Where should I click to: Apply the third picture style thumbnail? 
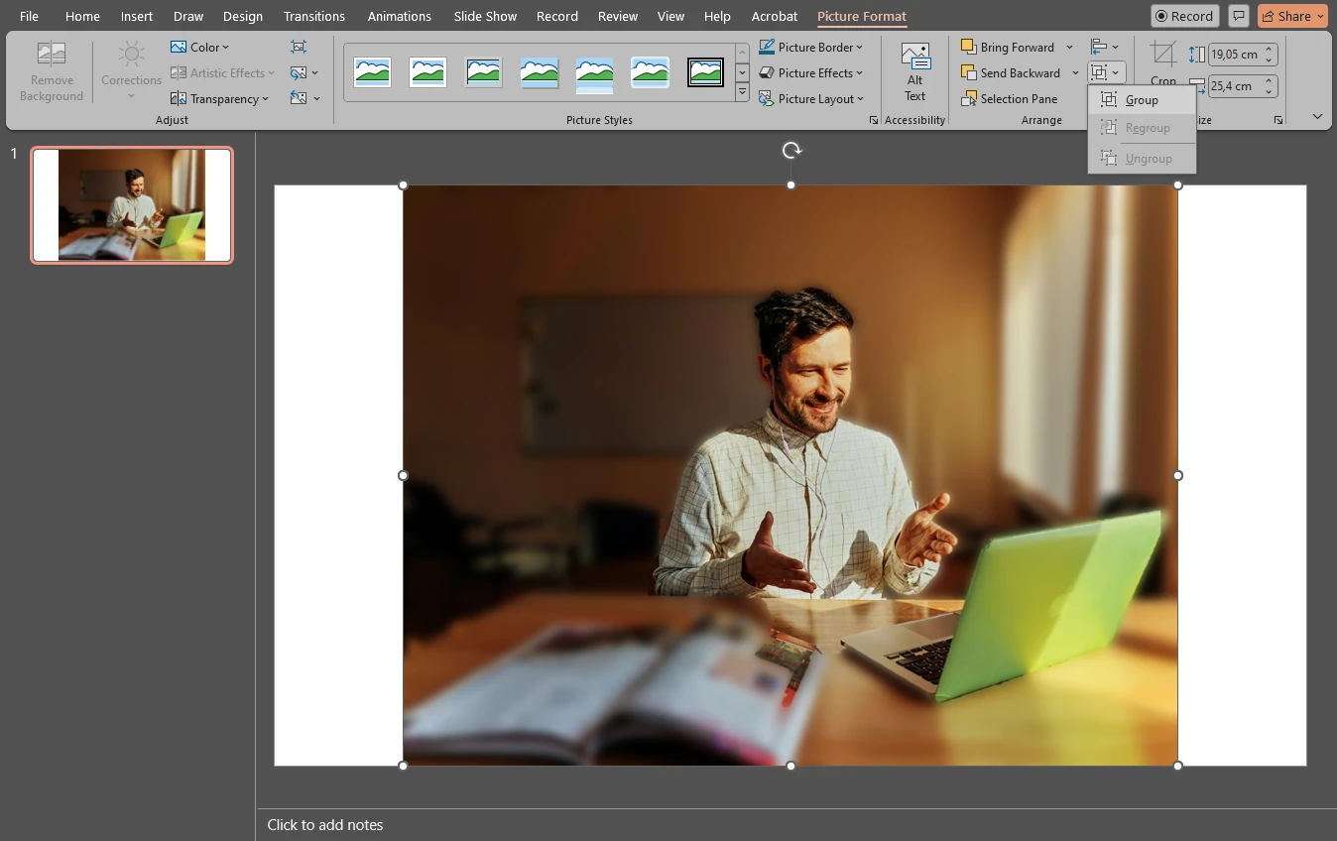coord(483,71)
